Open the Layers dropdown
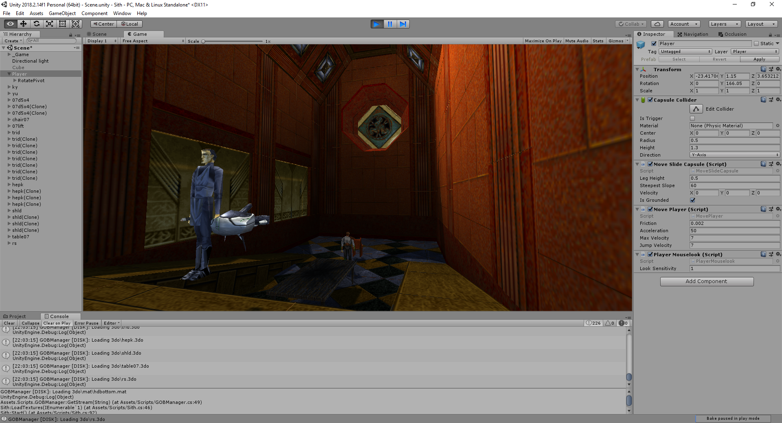The image size is (782, 423). 725,24
